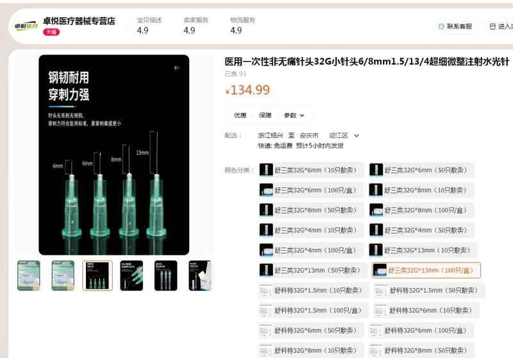Click the main product image
The image size is (513, 358).
point(114,155)
